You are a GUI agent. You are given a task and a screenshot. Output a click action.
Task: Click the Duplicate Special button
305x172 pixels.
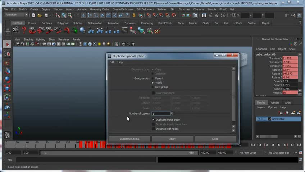[x=129, y=139]
